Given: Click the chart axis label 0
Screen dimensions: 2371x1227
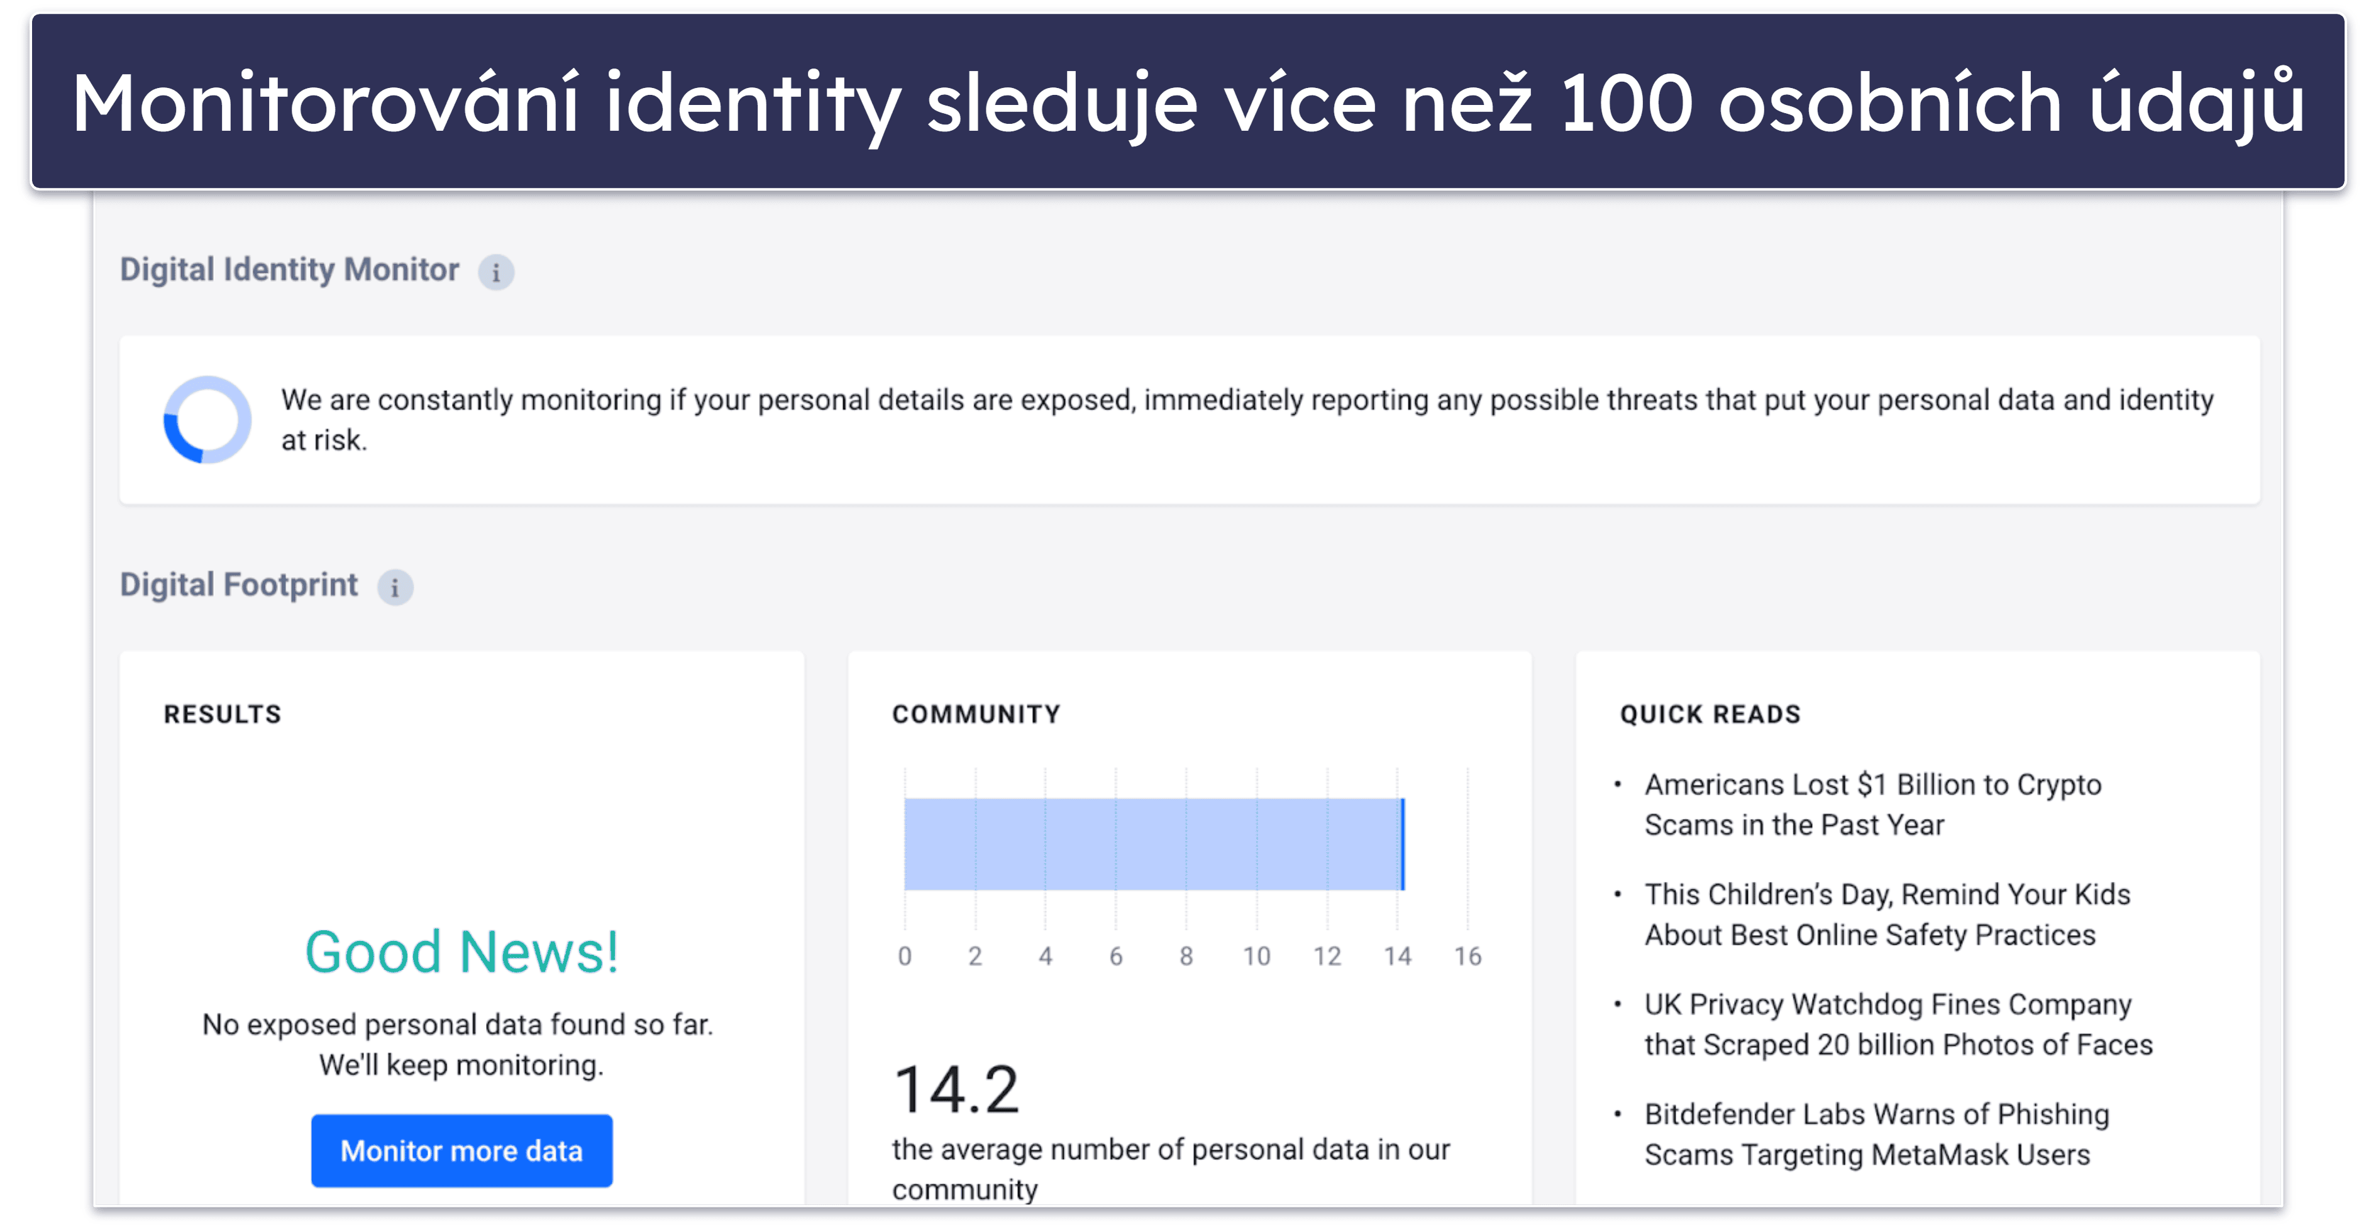Looking at the screenshot, I should click(x=905, y=956).
